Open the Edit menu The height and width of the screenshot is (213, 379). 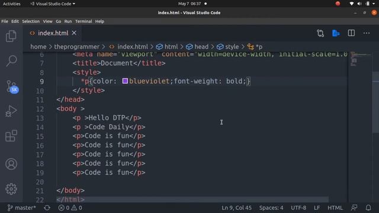(15, 21)
